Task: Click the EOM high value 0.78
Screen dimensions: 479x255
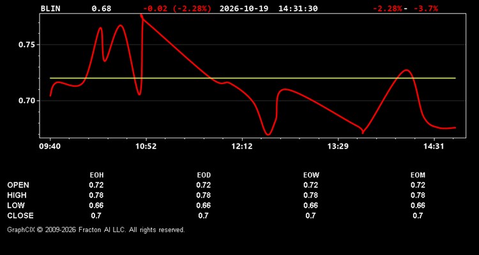Action: coord(418,195)
